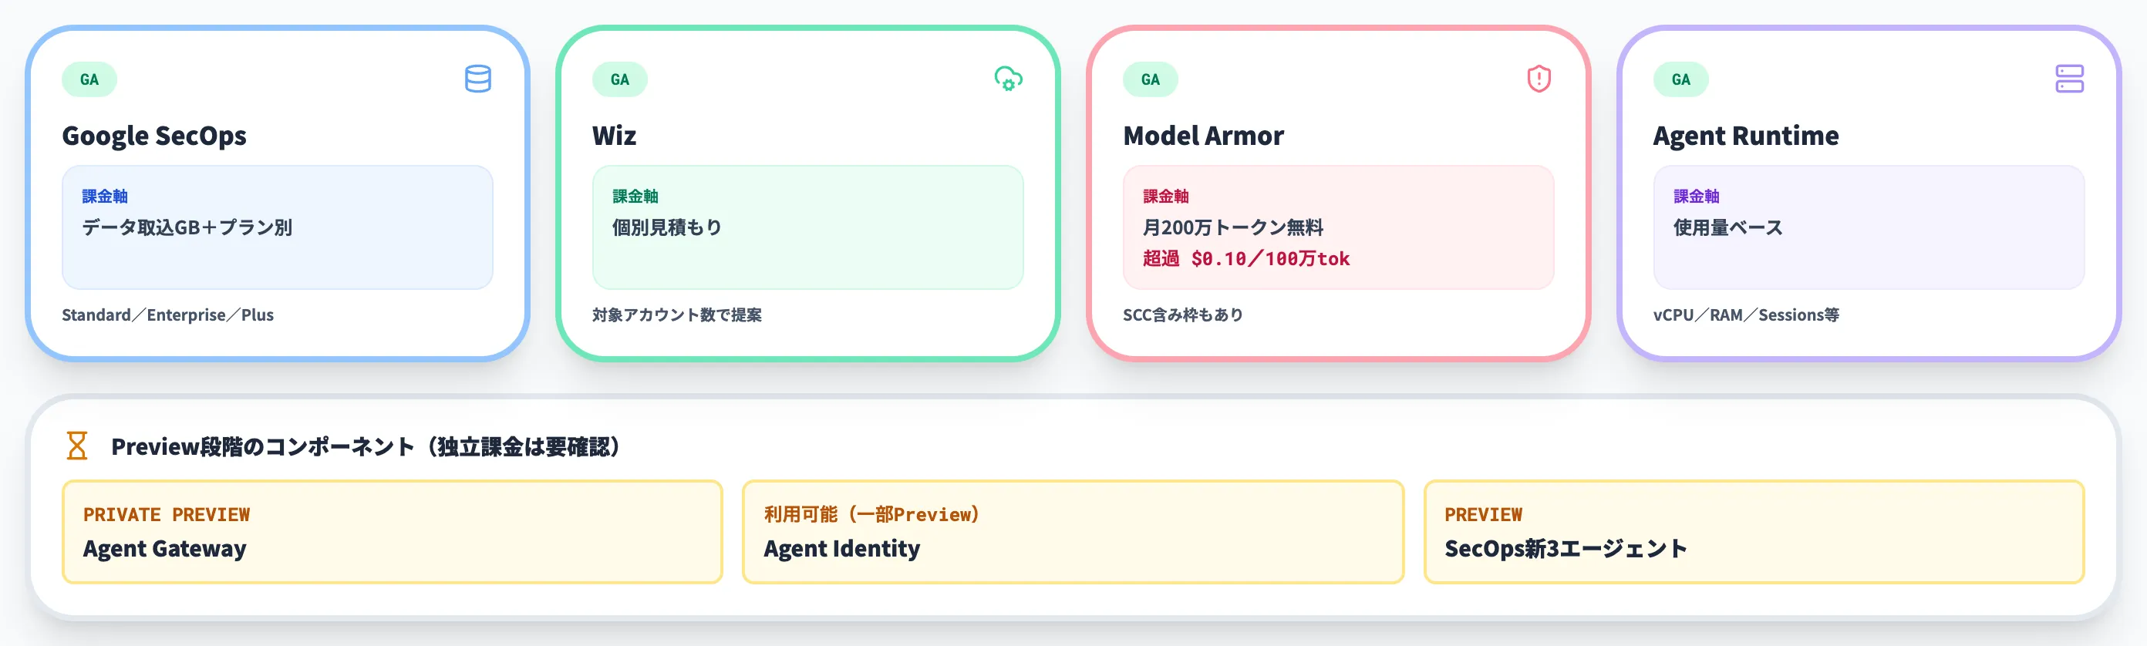Click the Agent Runtime card title
2147x646 pixels.
click(1745, 136)
